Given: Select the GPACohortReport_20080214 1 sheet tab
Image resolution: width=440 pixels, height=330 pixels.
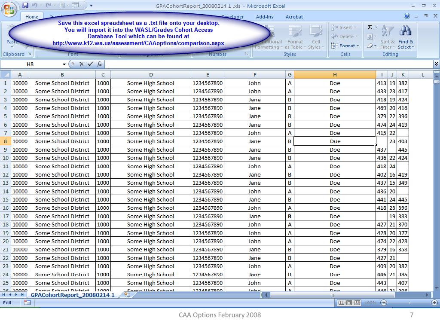Looking at the screenshot, I should [72, 295].
